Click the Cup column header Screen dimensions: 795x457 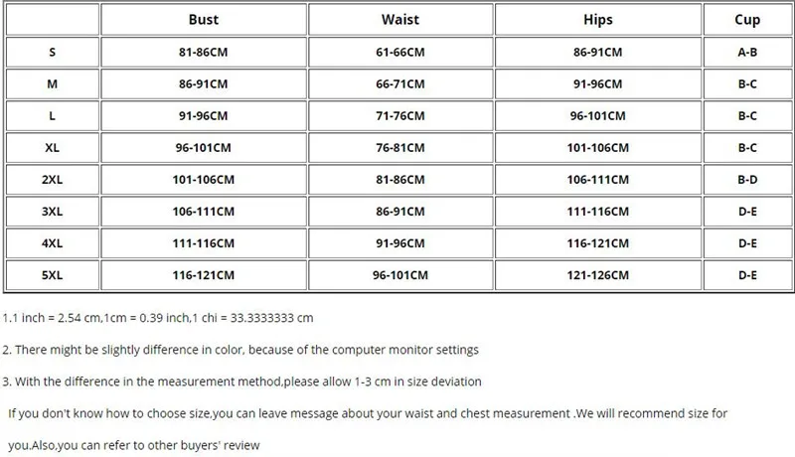(747, 19)
